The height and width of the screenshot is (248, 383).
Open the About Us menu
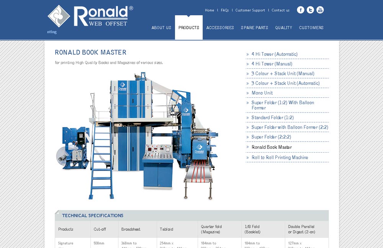(161, 28)
